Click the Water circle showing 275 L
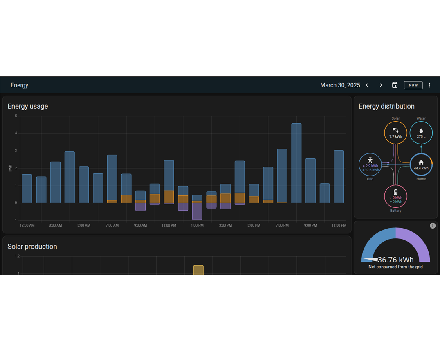This screenshot has width=440, height=351. pos(421,133)
